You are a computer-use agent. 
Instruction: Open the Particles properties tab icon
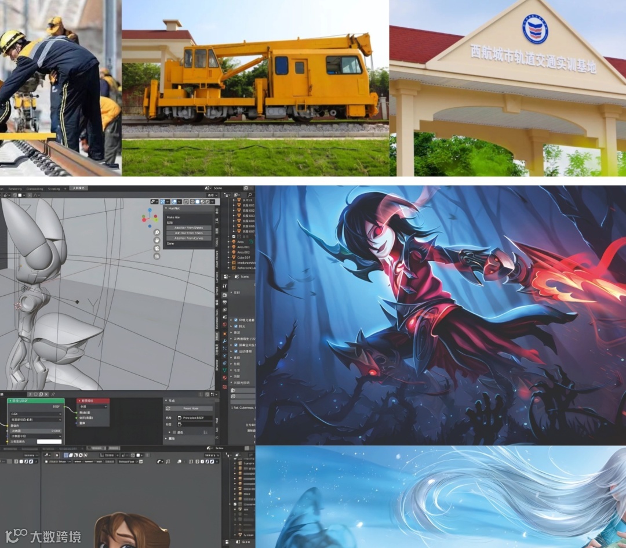pos(225,349)
